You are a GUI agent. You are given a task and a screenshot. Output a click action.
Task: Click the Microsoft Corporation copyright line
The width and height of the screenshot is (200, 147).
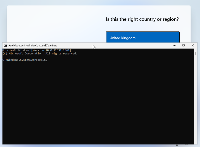pos(40,54)
